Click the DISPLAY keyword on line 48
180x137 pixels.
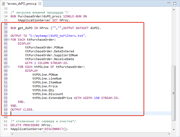click(31, 71)
